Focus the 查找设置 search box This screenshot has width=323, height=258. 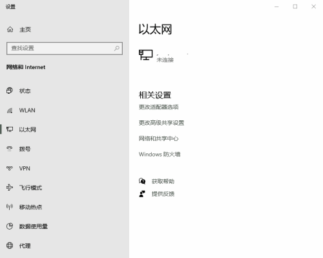[65, 48]
